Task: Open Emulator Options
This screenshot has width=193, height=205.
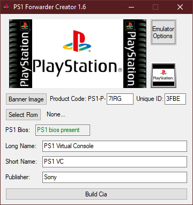Action: (164, 32)
